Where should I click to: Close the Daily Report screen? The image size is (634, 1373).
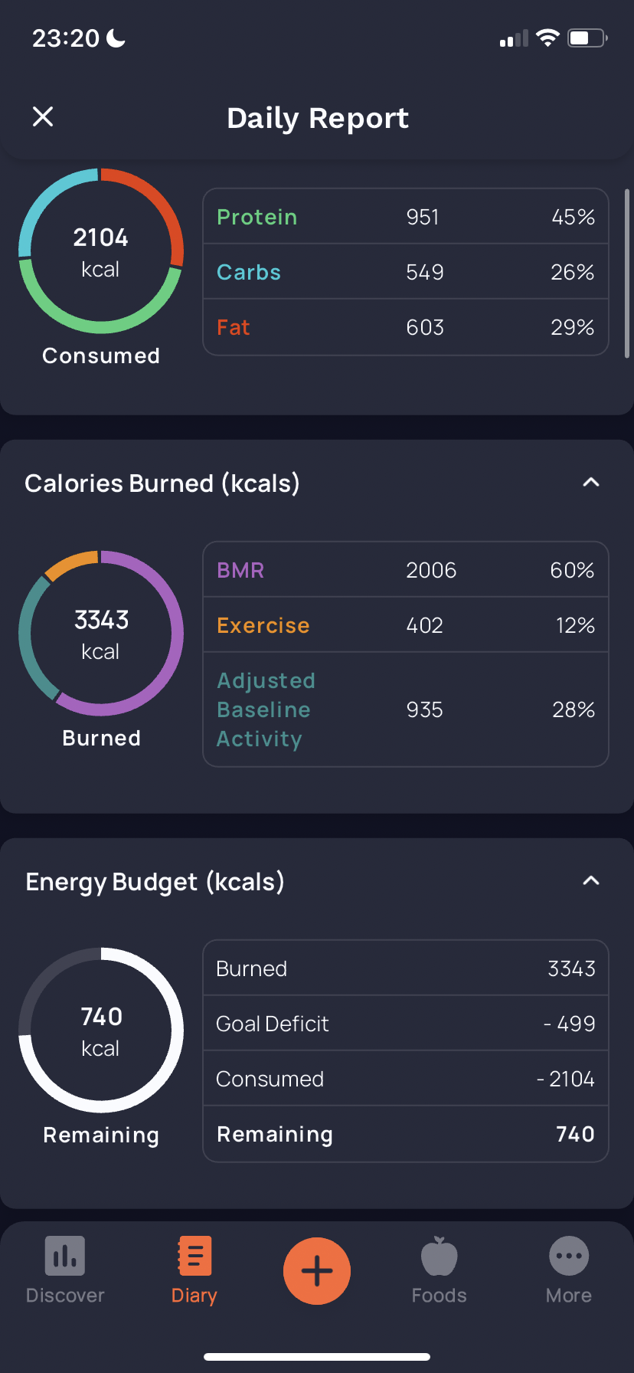(x=43, y=116)
